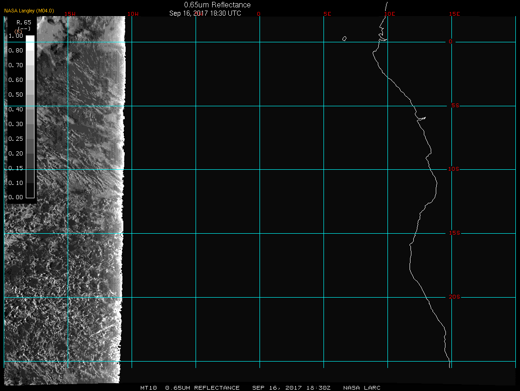Click the 15S latitude label
The width and height of the screenshot is (520, 391).
[x=454, y=233]
